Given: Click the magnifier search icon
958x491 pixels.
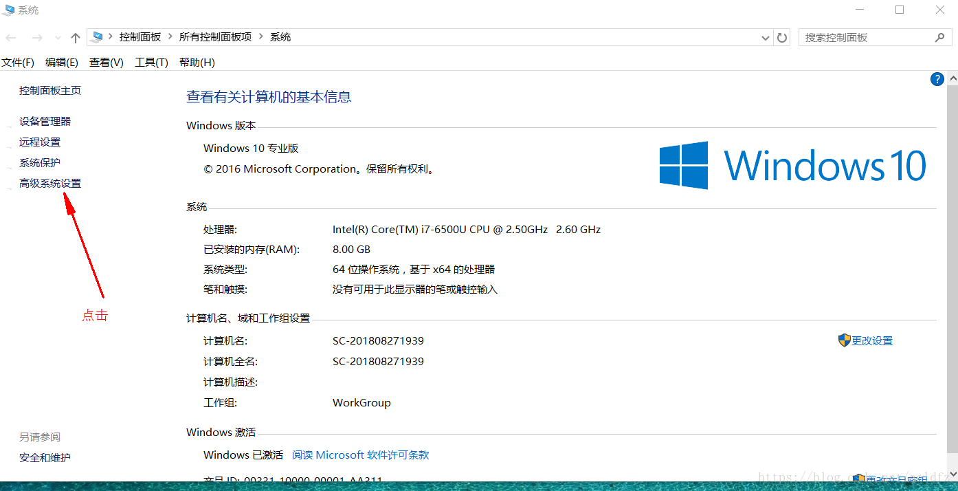Looking at the screenshot, I should click(x=939, y=38).
